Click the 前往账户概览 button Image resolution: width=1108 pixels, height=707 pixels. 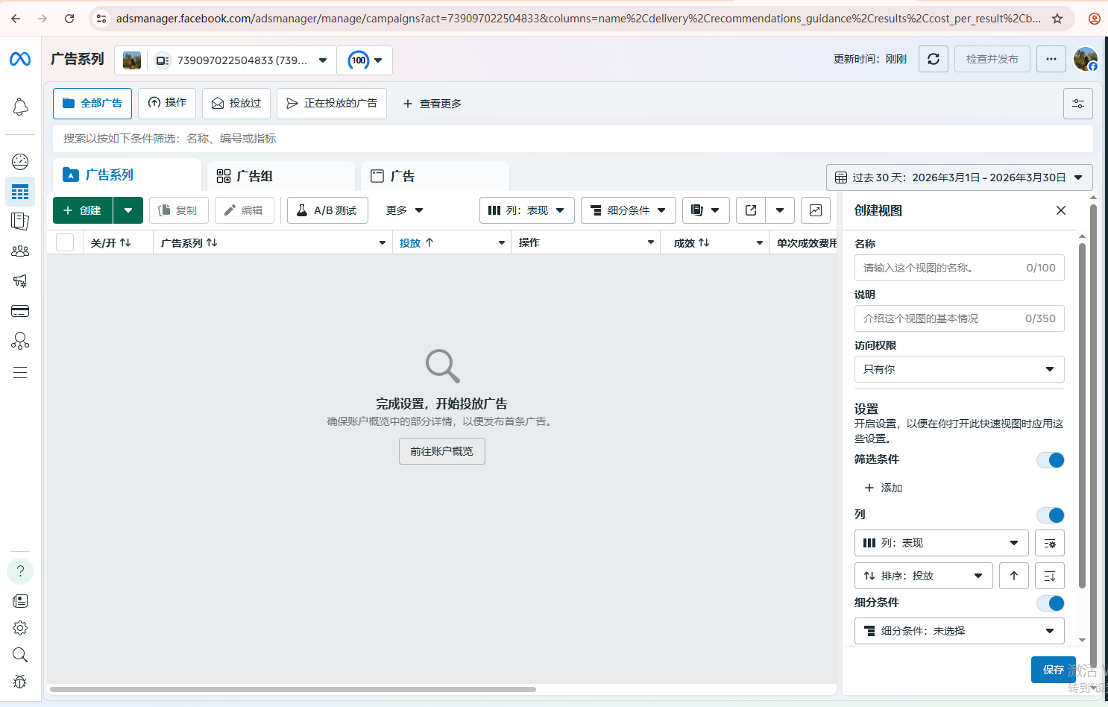(441, 451)
